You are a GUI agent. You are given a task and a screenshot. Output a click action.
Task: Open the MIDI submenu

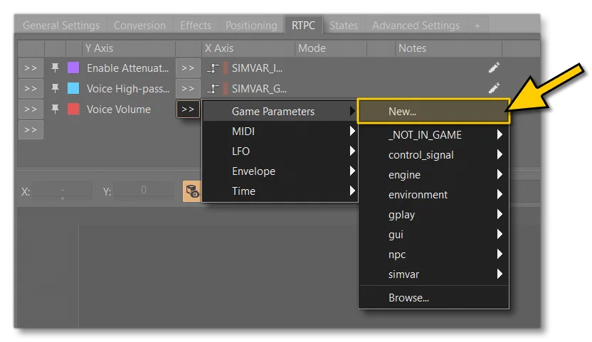pos(280,132)
